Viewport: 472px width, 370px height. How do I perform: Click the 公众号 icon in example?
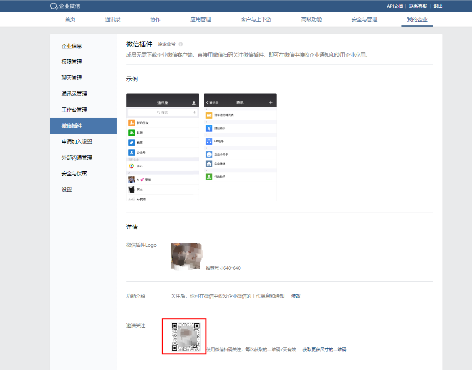[132, 152]
